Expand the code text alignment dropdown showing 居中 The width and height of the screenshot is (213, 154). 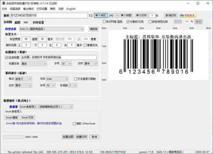click(x=24, y=85)
